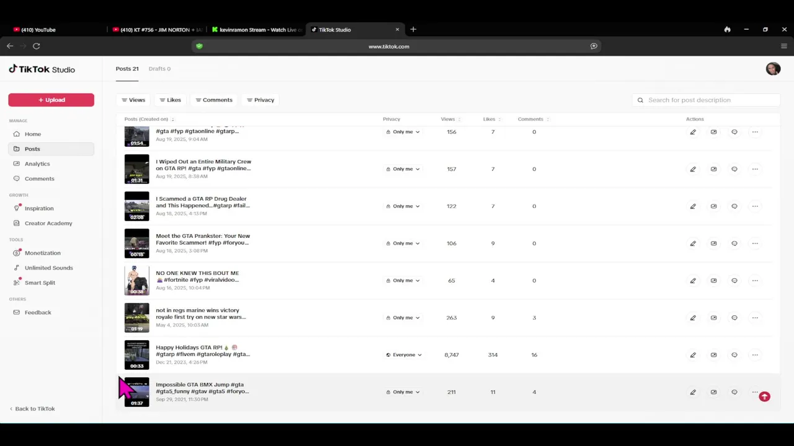Viewport: 794px width, 446px height.
Task: Sort by Posts (Created on) column header
Action: 149,119
